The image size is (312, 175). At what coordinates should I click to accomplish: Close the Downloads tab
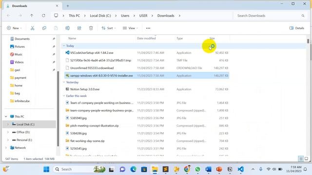(x=57, y=6)
